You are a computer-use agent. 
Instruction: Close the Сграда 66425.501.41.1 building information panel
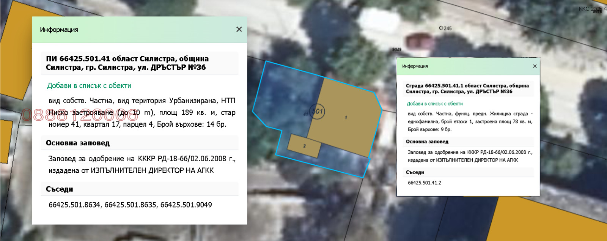[x=535, y=66]
